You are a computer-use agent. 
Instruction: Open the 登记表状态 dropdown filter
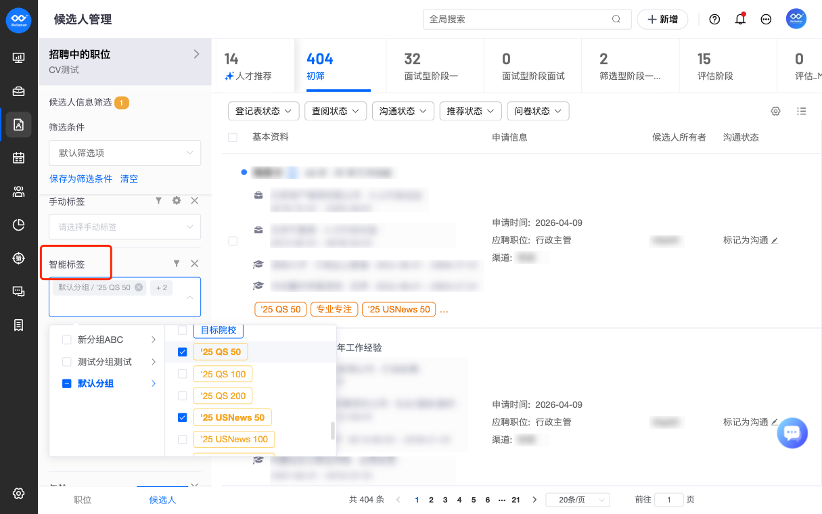[x=264, y=111]
